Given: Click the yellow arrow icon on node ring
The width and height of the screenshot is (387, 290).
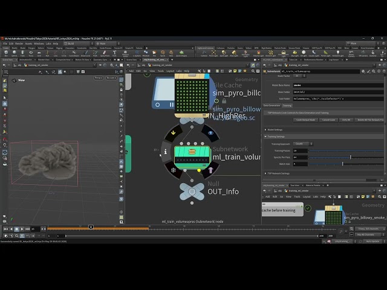Looking at the screenshot, I should coord(174,133).
